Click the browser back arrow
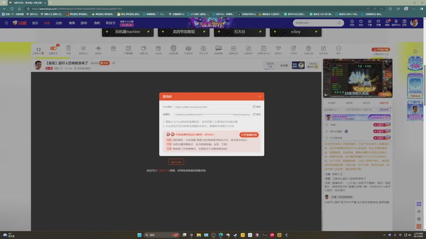Screen dimensions: 426x239 [x=5, y=8]
